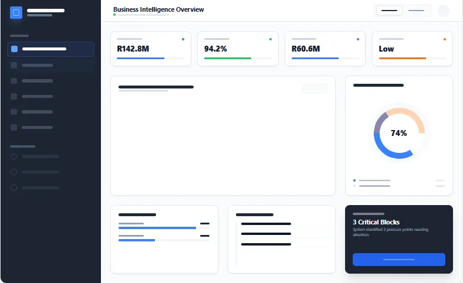Click the orange progress bar under Low
The width and height of the screenshot is (463, 283).
[x=403, y=59]
